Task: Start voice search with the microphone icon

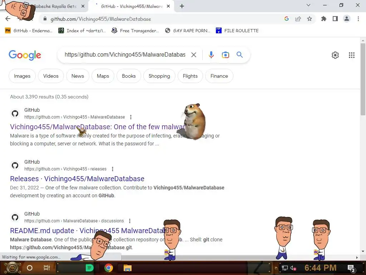Action: 211,55
